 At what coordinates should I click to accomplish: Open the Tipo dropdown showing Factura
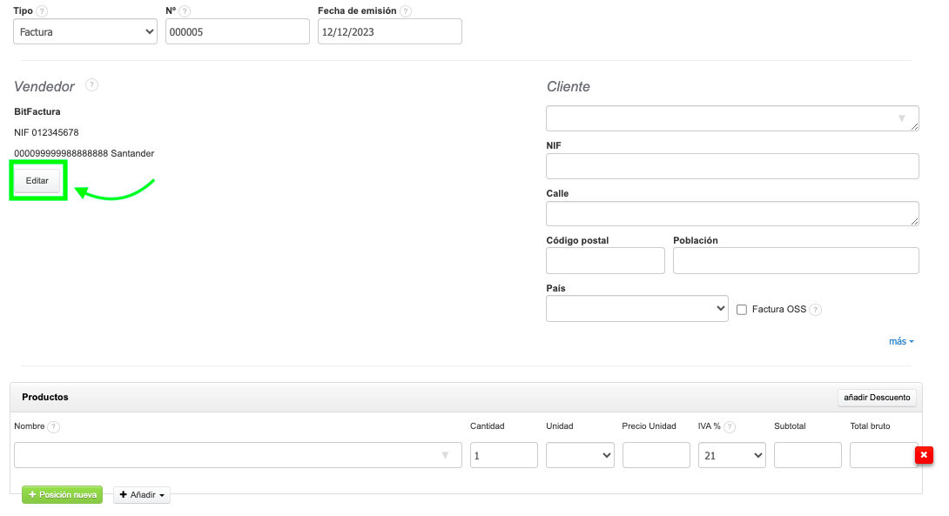[x=85, y=32]
